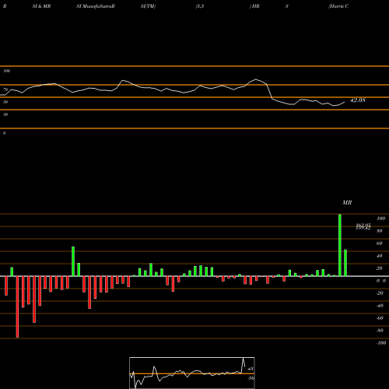Click the '48' value in mini chart
Viewport: 389px width, 389px height.
(251, 369)
